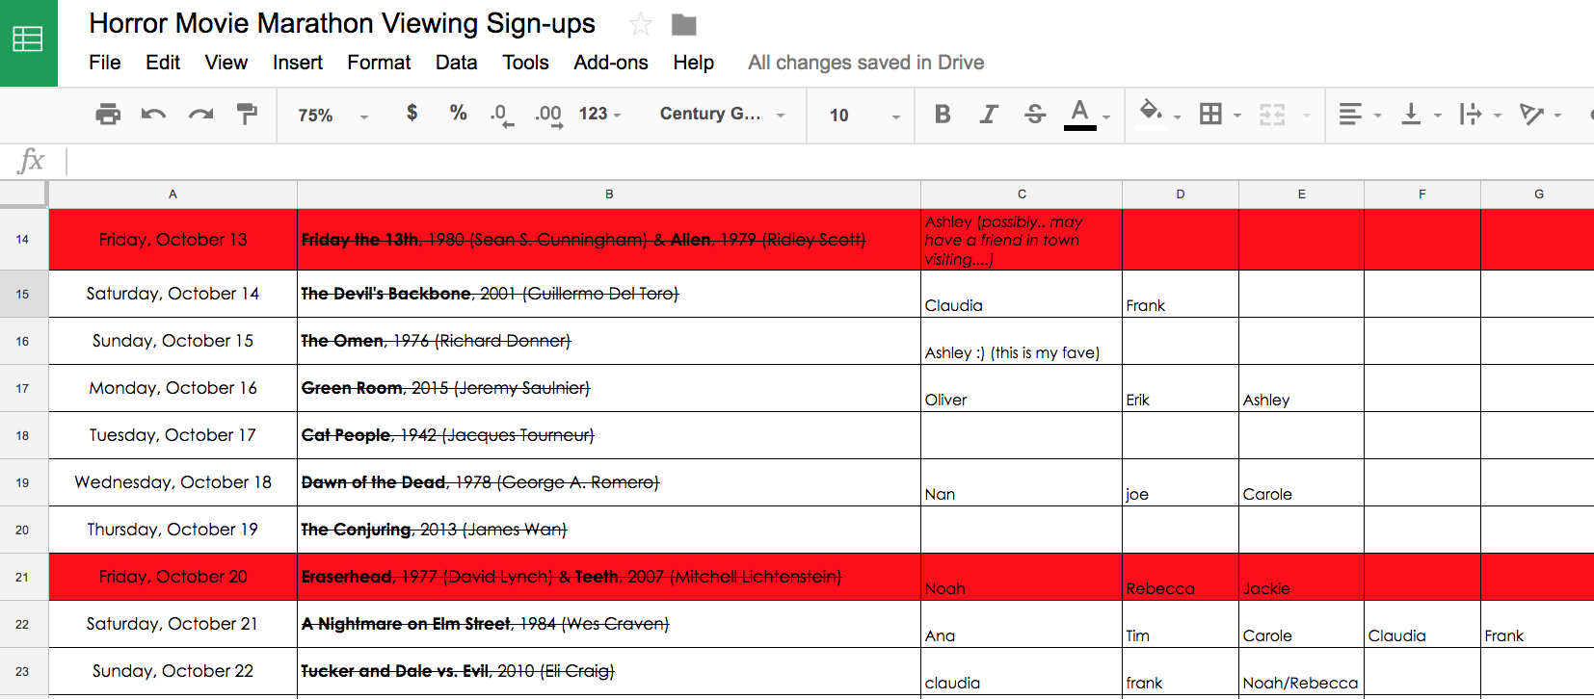This screenshot has height=699, width=1594.
Task: Click the move to folder icon
Action: pos(684,25)
